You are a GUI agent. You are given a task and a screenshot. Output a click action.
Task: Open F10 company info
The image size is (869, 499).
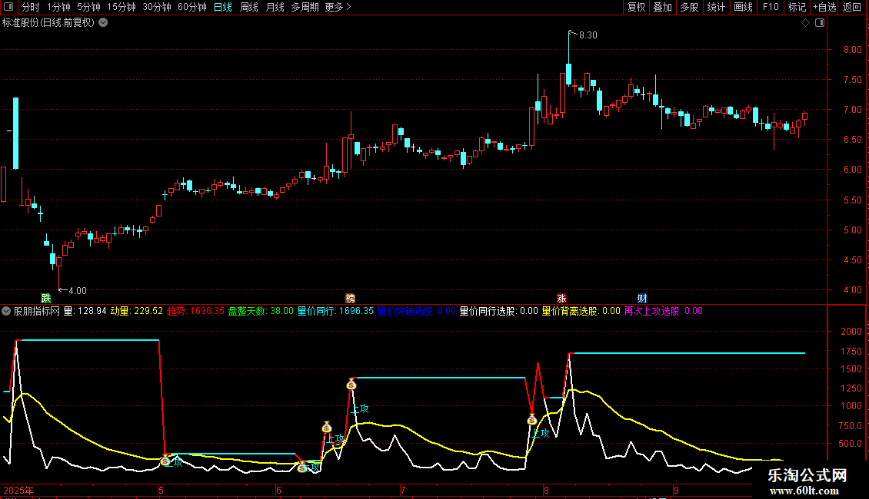click(x=771, y=7)
